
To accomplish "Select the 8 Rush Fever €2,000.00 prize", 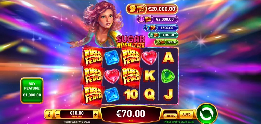I will (158, 19).
